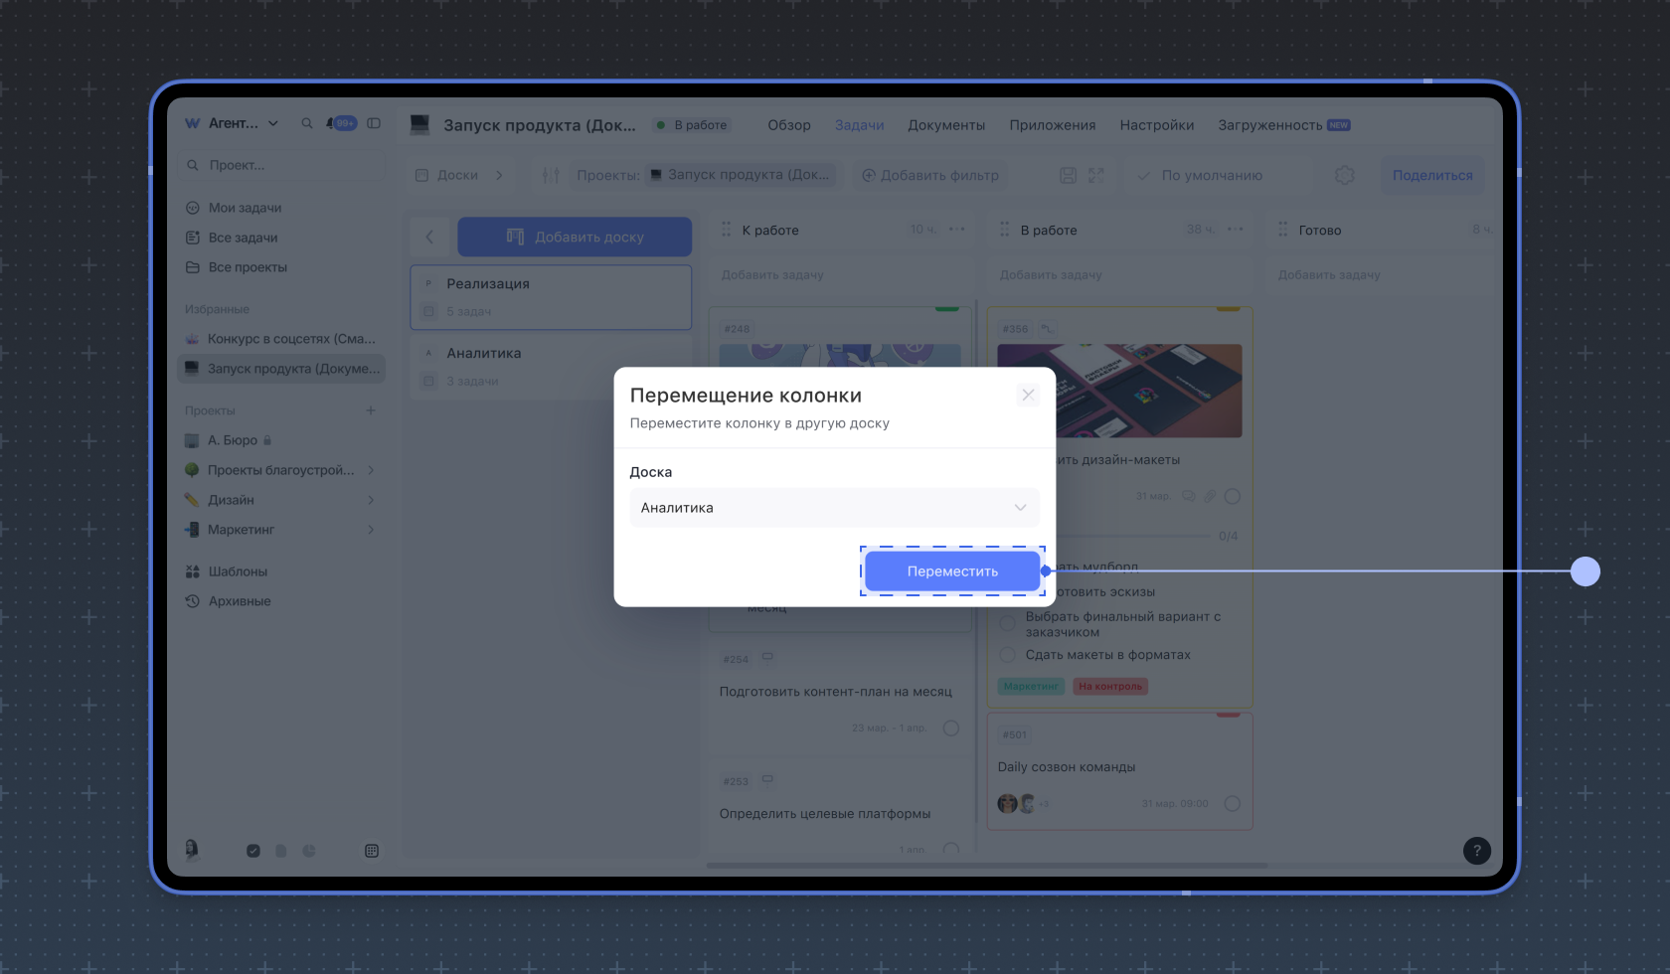Mark Daily созвон команды task as complete
This screenshot has width=1670, height=974.
coord(1233,803)
